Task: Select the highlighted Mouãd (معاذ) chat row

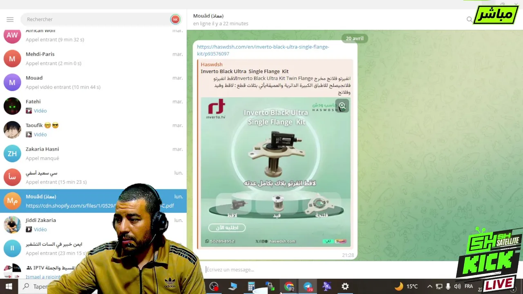Action: 93,200
